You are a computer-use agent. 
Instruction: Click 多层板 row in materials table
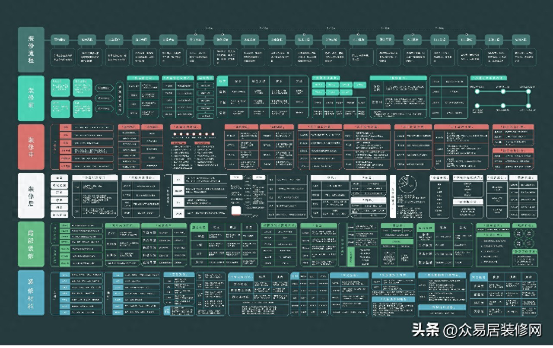click(x=479, y=286)
